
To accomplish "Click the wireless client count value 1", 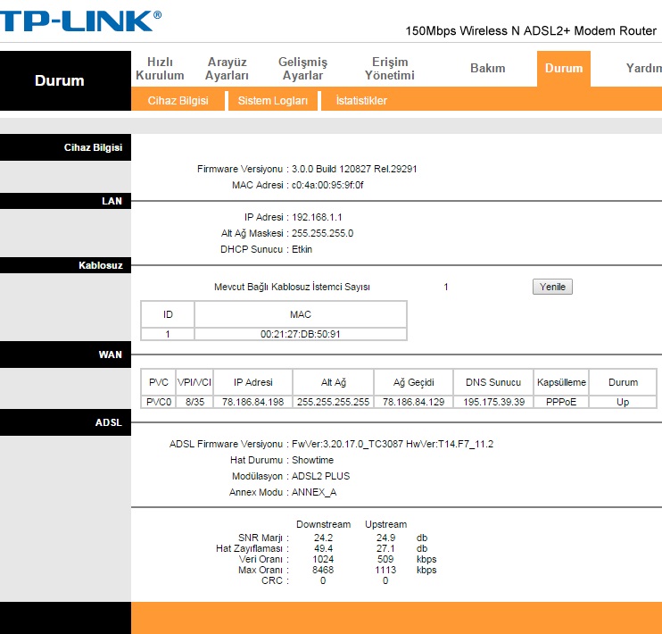I will (446, 287).
